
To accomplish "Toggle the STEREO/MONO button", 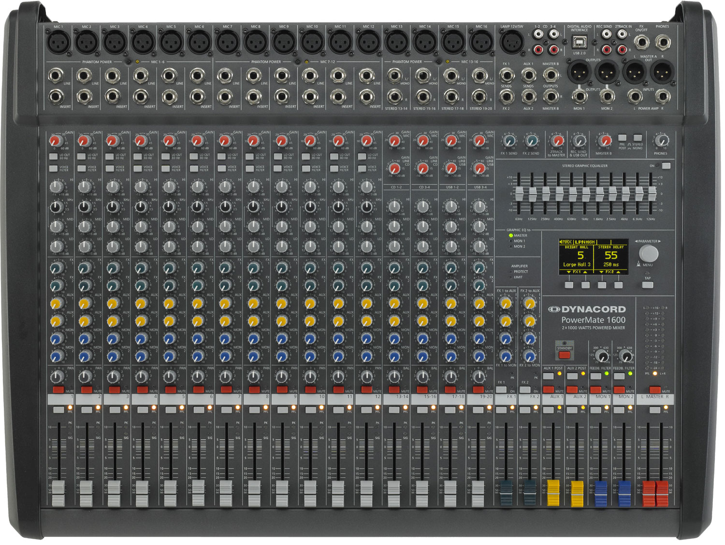I will (638, 138).
